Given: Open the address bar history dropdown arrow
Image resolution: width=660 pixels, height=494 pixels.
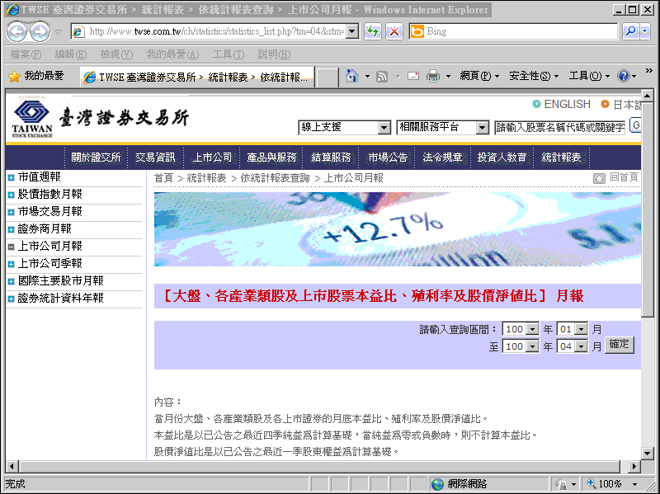Looking at the screenshot, I should pyautogui.click(x=352, y=31).
